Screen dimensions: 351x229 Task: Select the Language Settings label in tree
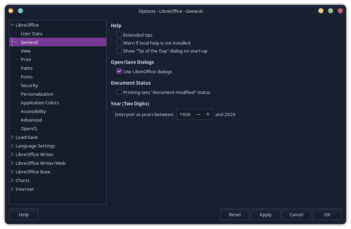[35, 146]
